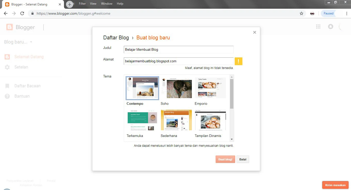Screen dimensions: 351x190
Task: Open Chrome three-dot menu icon
Action: pos(347,13)
